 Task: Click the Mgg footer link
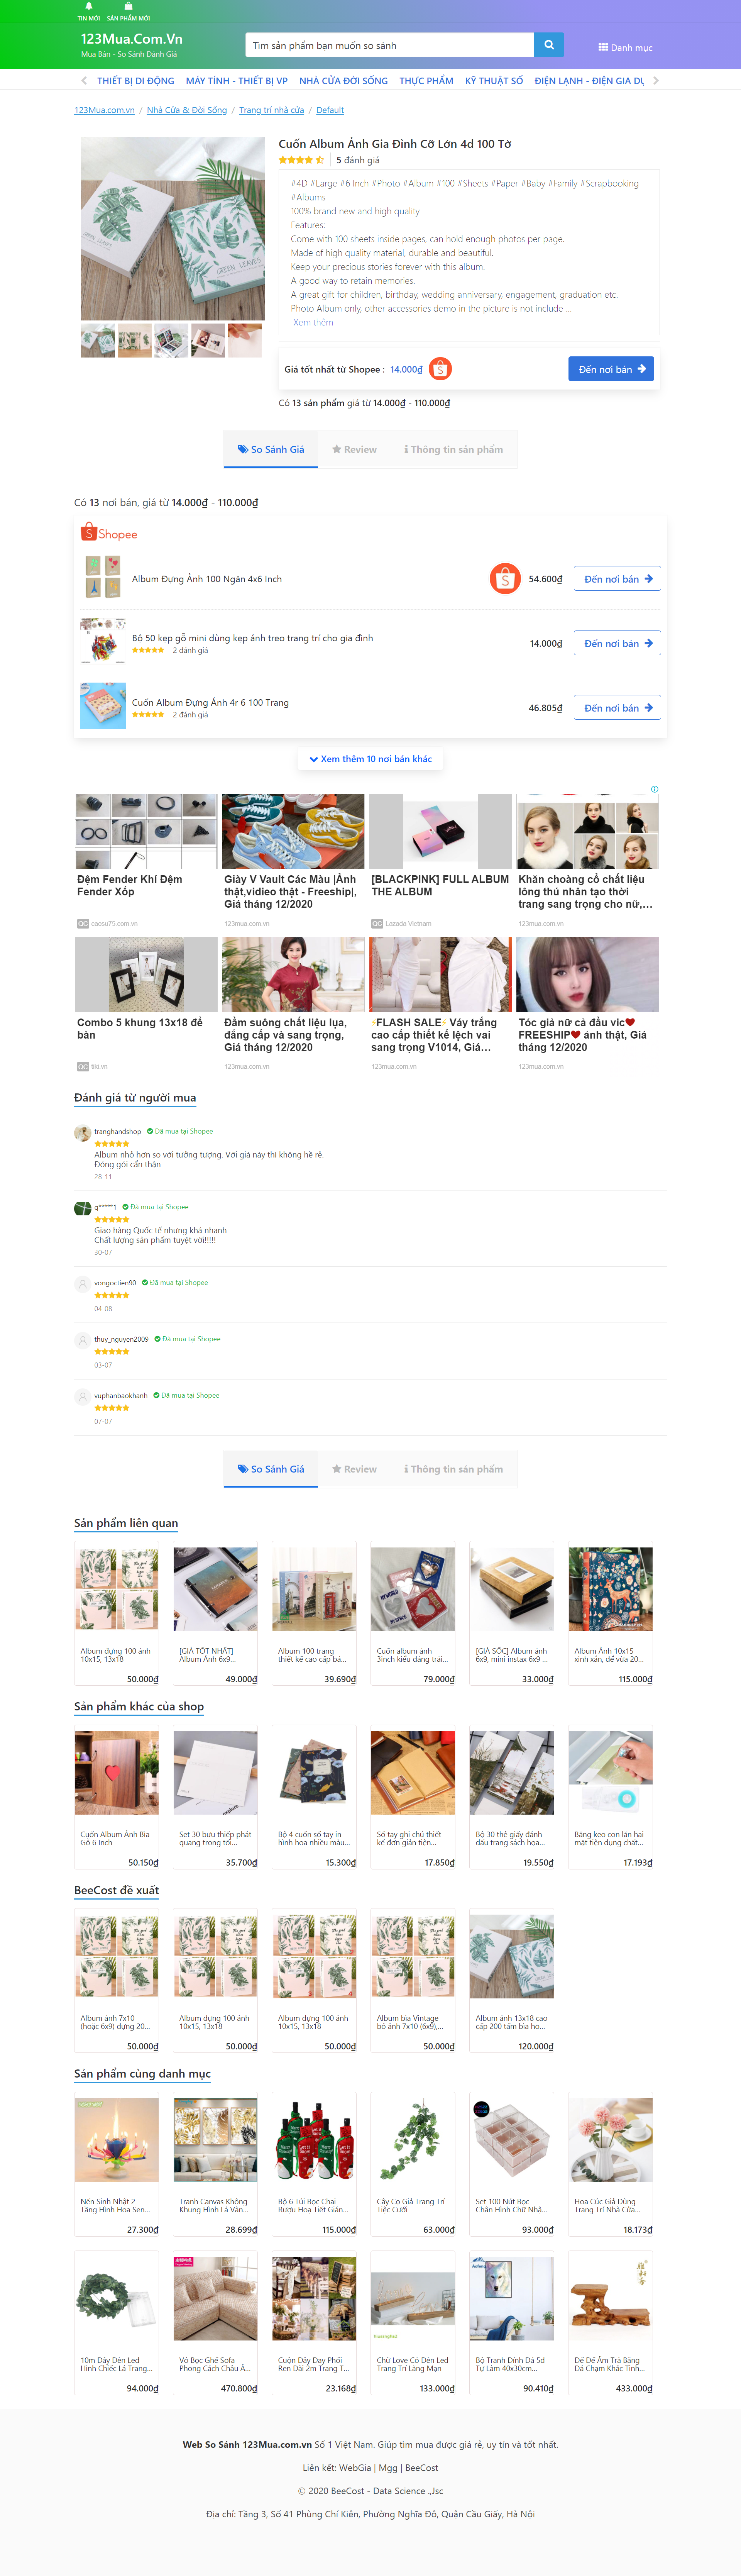tap(388, 2468)
